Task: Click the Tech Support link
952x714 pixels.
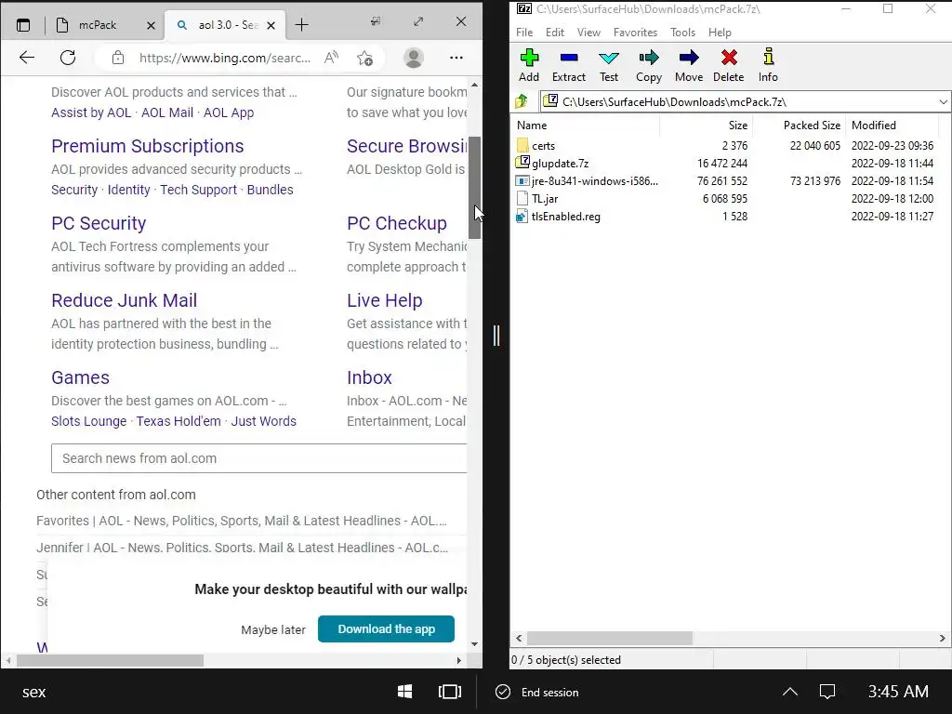Action: tap(199, 190)
